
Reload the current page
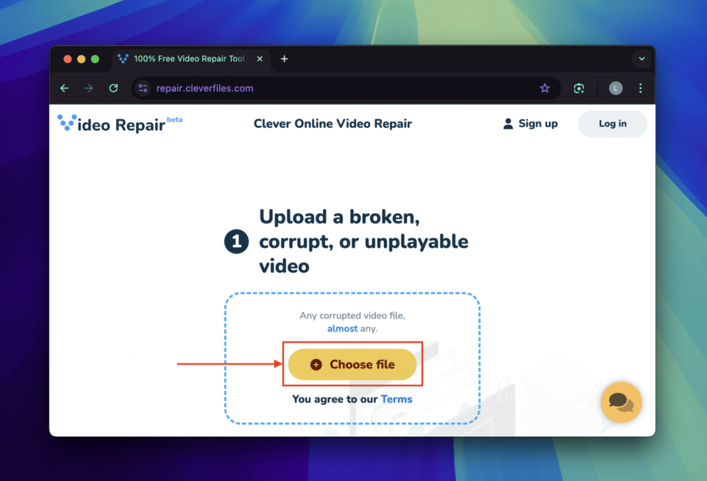(x=113, y=88)
